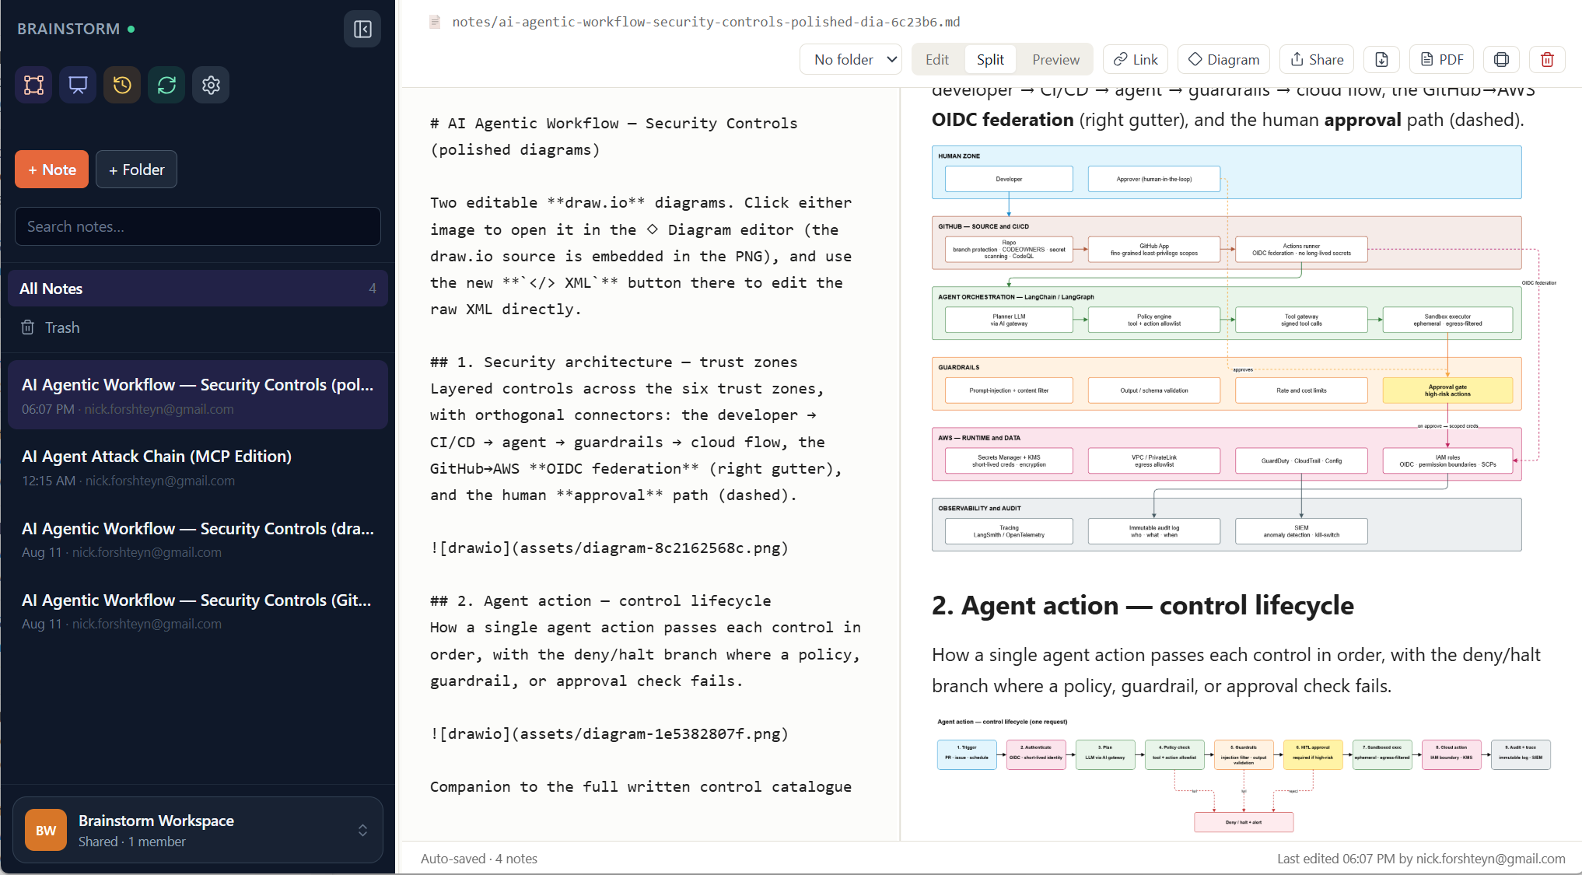Open Security Controls (dra...) note
The height and width of the screenshot is (875, 1582).
198,538
